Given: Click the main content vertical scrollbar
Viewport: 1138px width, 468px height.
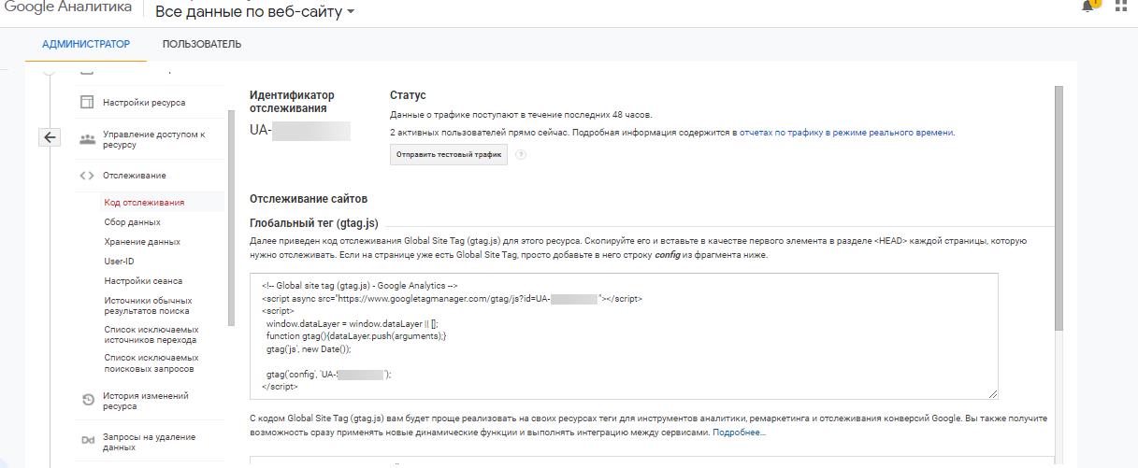Looking at the screenshot, I should pos(1059,207).
